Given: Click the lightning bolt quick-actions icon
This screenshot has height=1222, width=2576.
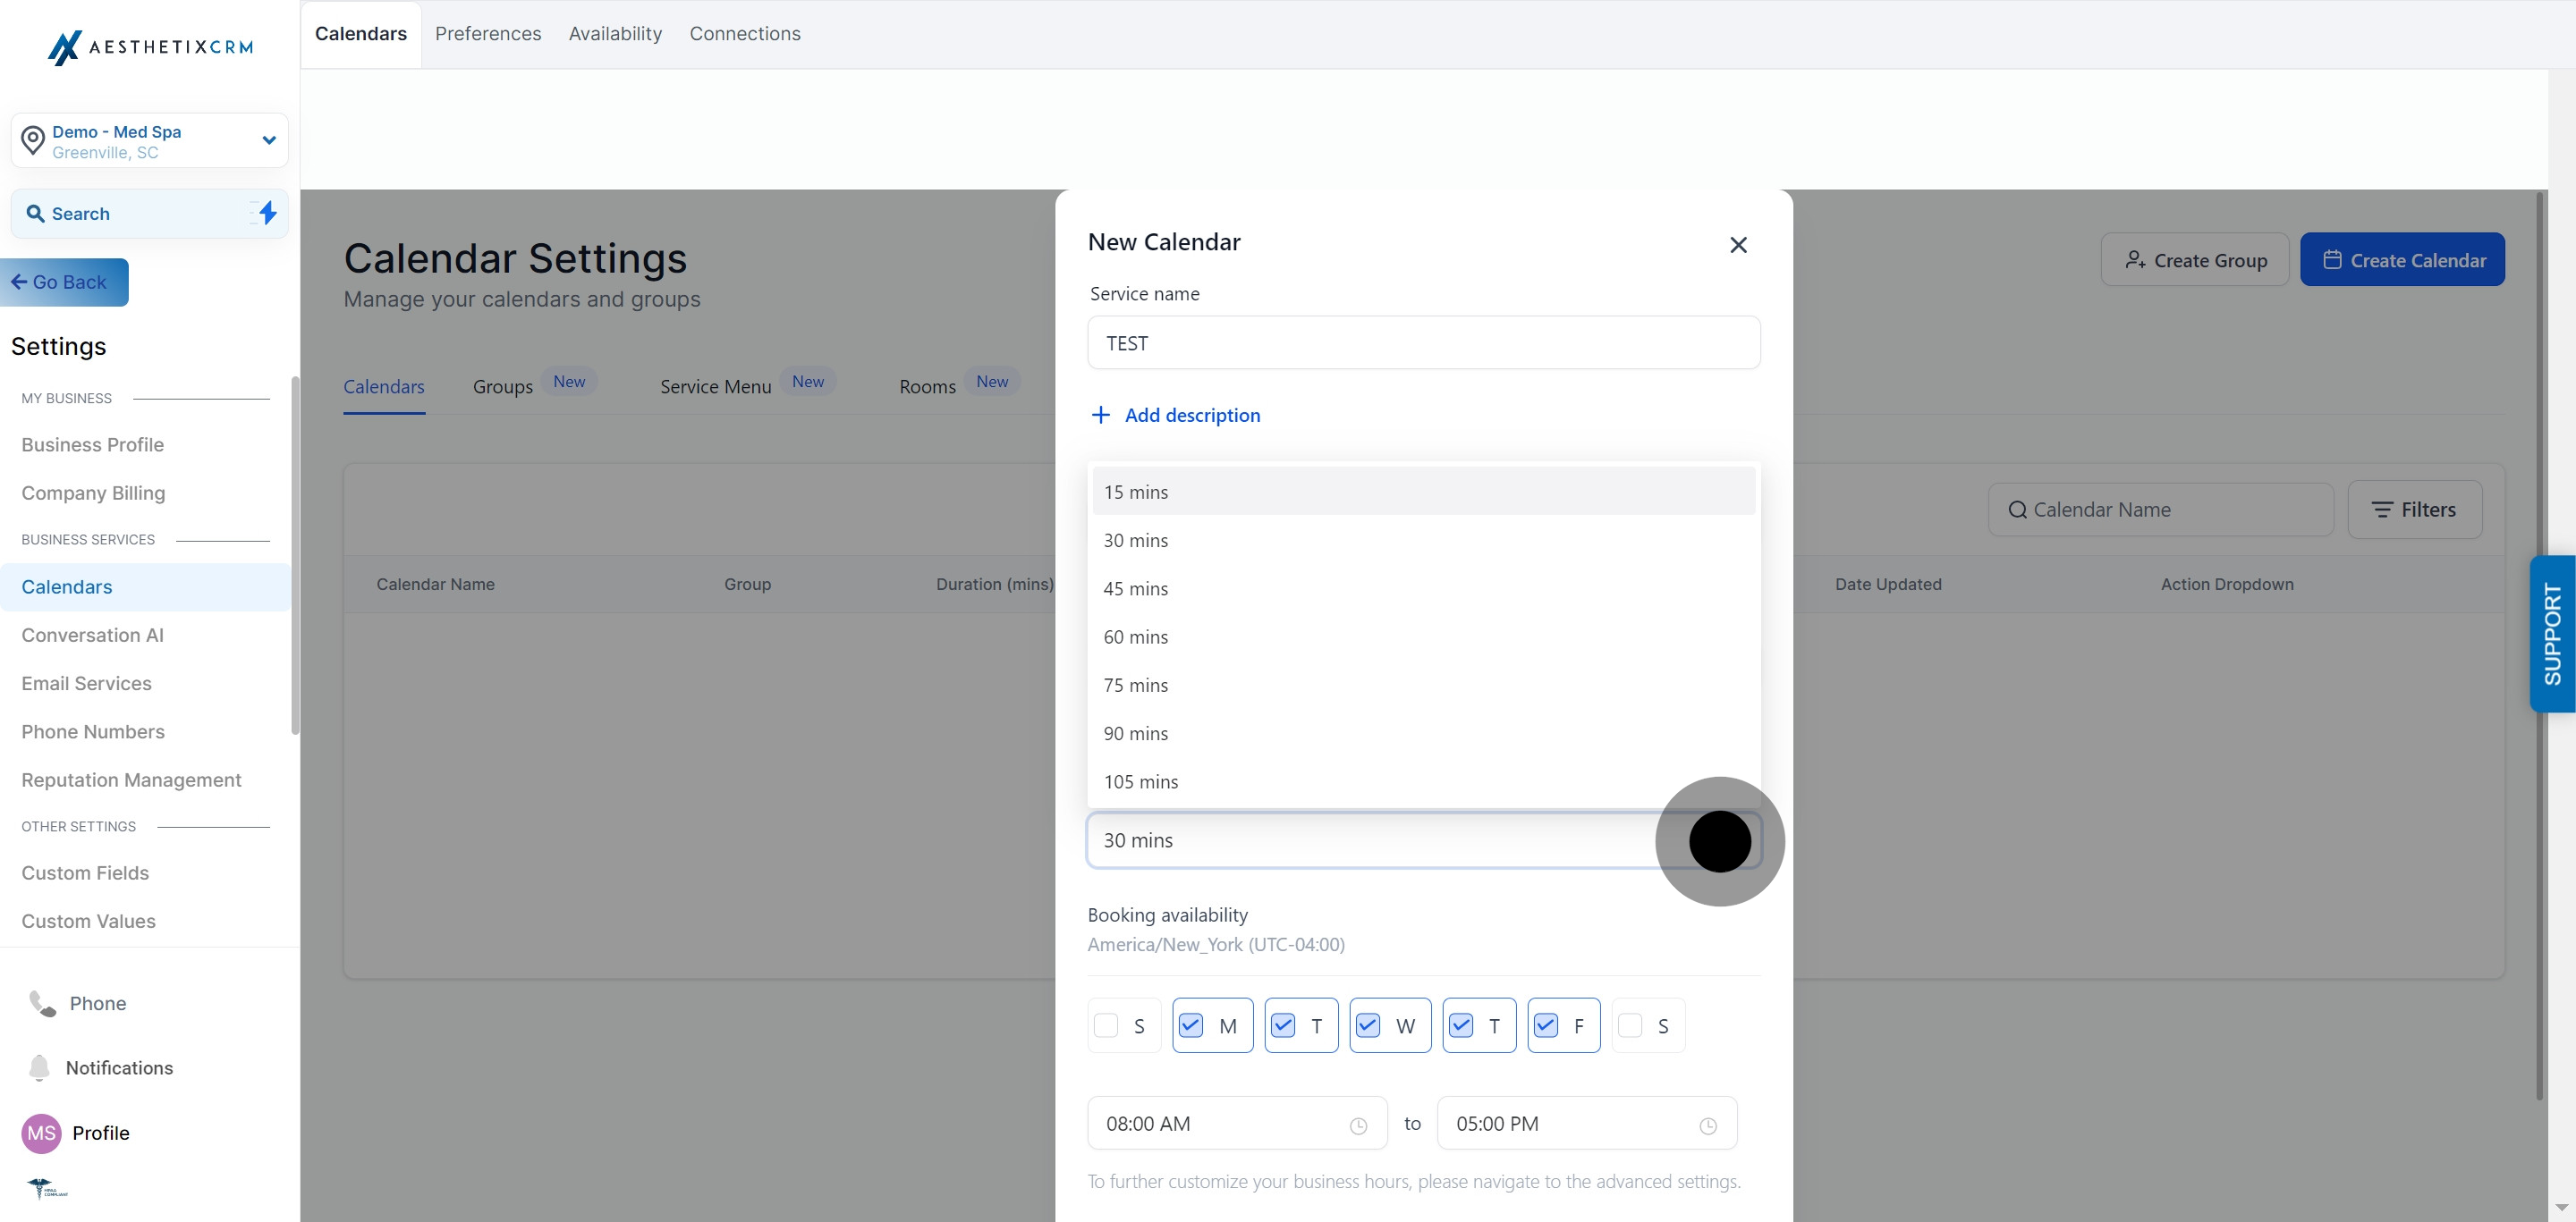Looking at the screenshot, I should point(266,213).
